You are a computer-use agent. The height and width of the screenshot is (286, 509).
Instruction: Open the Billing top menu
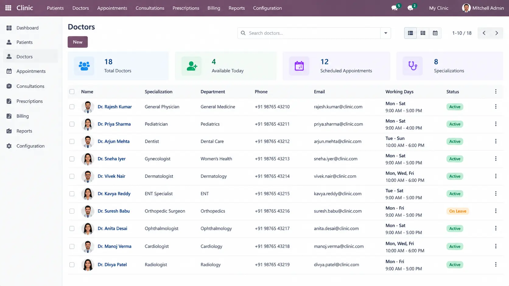(214, 8)
